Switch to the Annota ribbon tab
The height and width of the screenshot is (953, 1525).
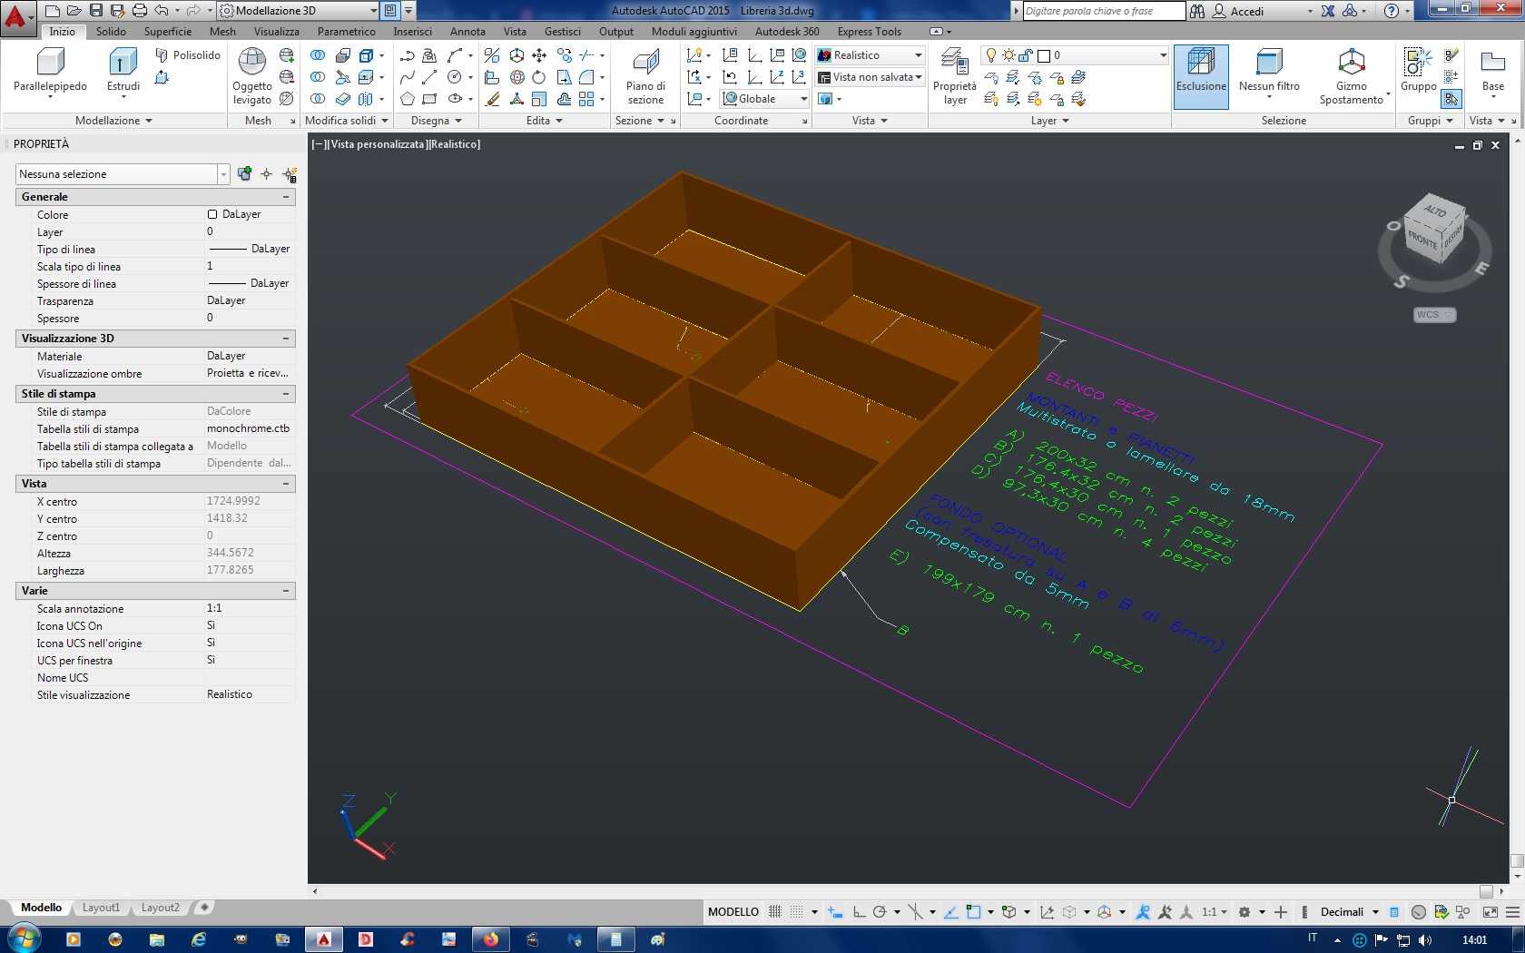click(x=467, y=31)
